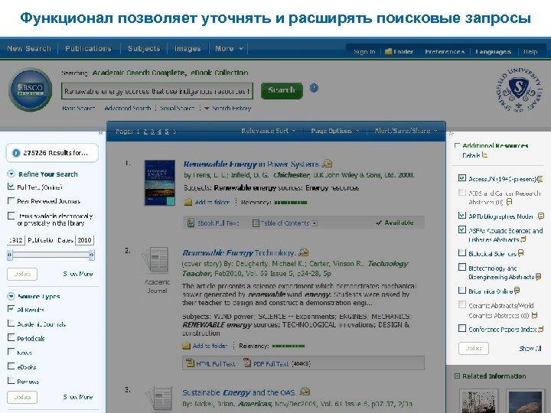Click the publication date slider track

(51, 255)
